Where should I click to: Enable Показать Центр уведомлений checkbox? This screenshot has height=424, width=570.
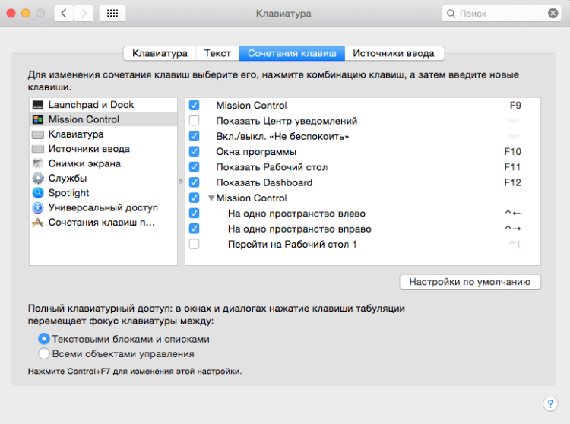(x=194, y=120)
